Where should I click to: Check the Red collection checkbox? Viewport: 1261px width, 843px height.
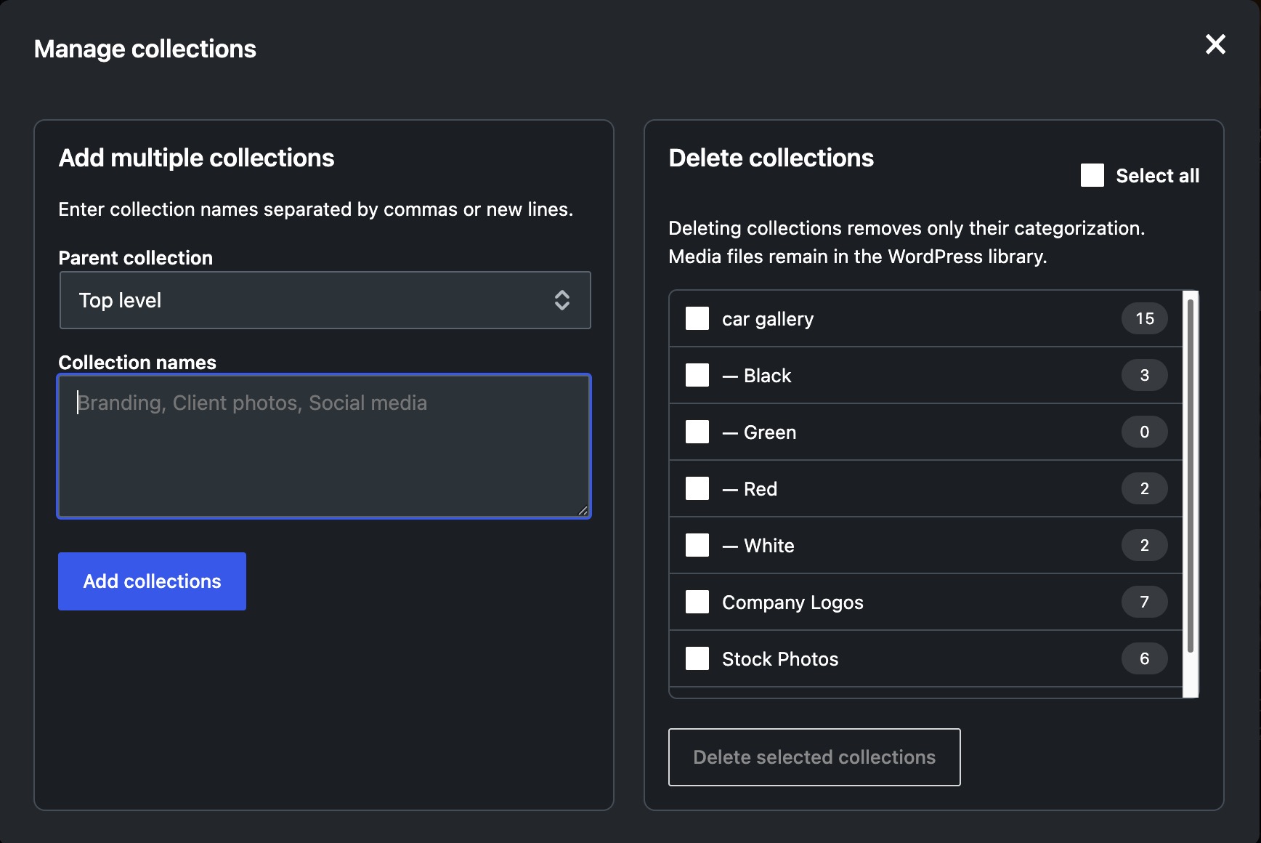(697, 488)
